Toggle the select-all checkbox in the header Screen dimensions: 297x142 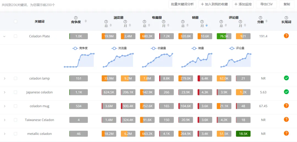click(x=15, y=21)
